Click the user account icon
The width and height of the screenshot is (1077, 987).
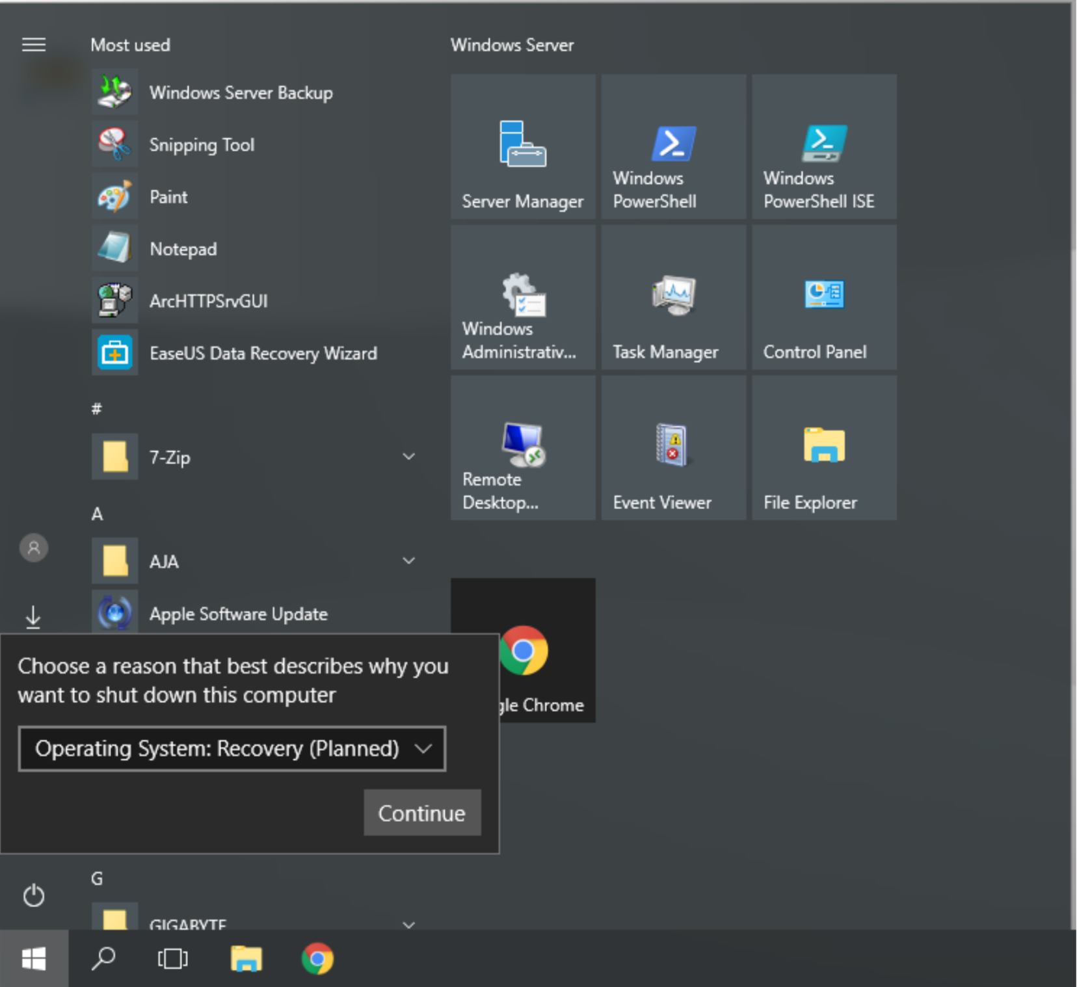pos(34,547)
